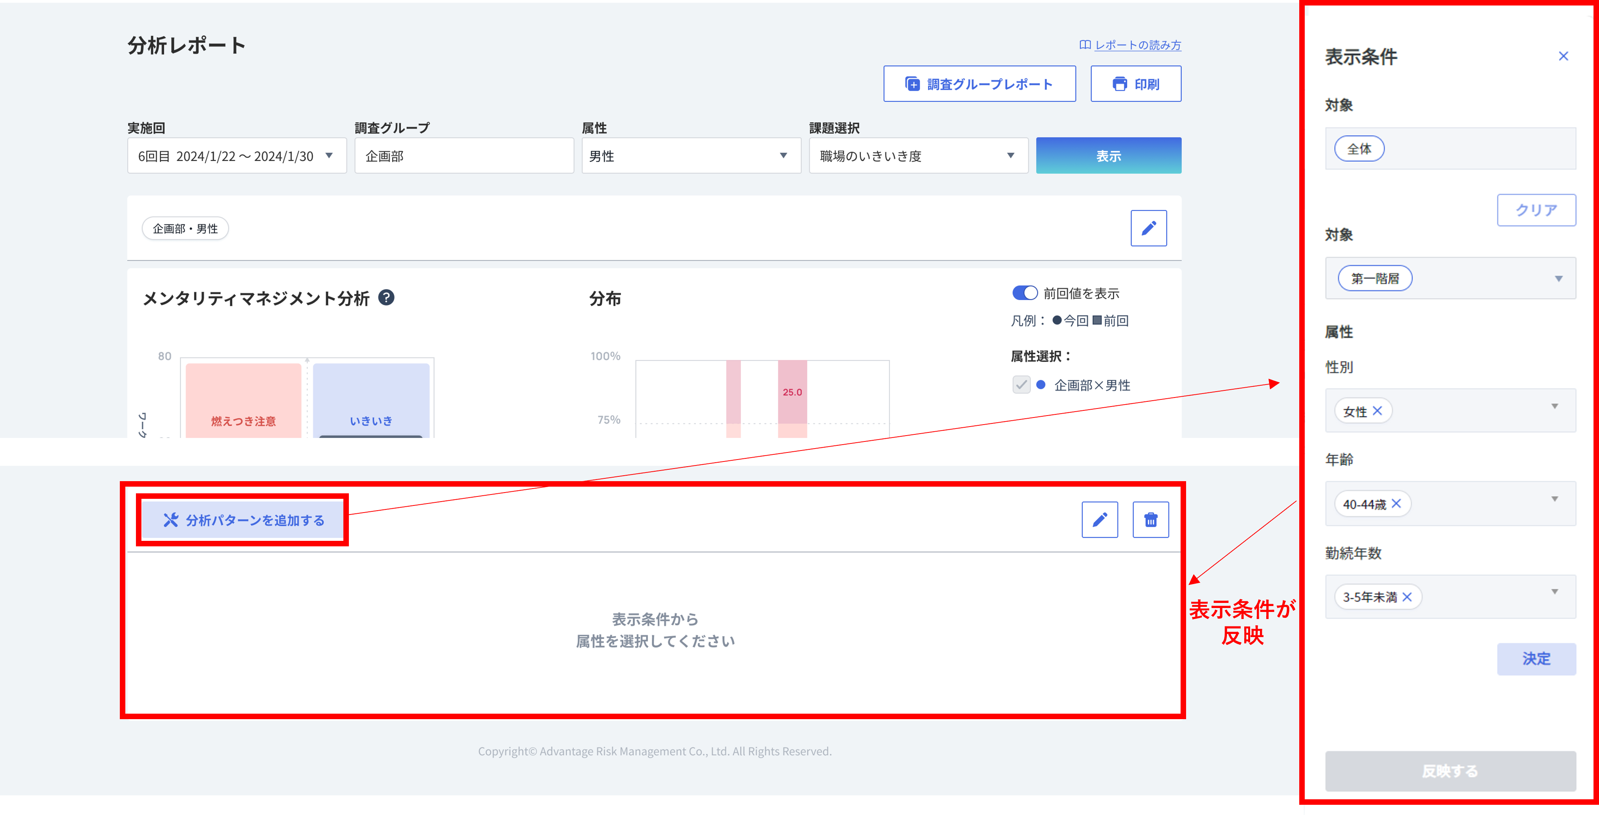The height and width of the screenshot is (815, 1599).
Task: Click the pencil edit icon next to trash icon
Action: 1099,520
